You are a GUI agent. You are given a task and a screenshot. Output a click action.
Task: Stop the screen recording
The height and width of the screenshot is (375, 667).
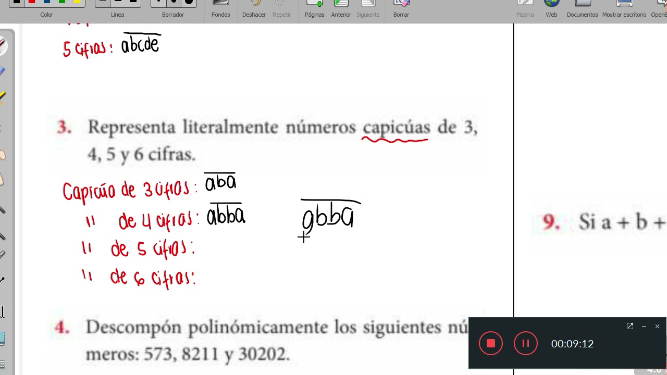tap(490, 343)
